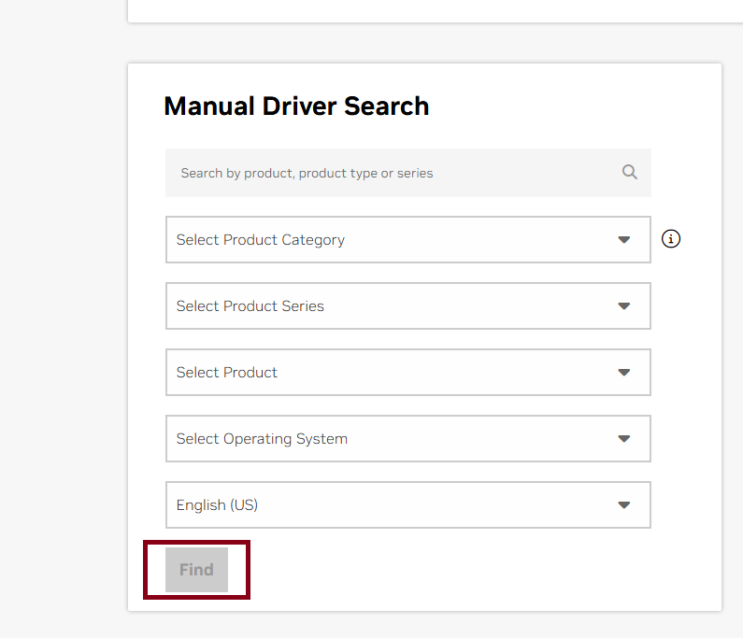This screenshot has height=638, width=743.
Task: Click the arrow icon on Select Product
Action: (x=624, y=373)
